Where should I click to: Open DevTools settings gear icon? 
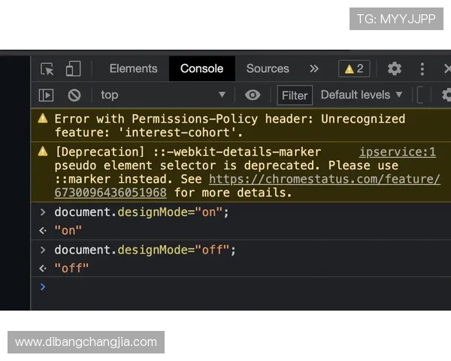pyautogui.click(x=395, y=68)
